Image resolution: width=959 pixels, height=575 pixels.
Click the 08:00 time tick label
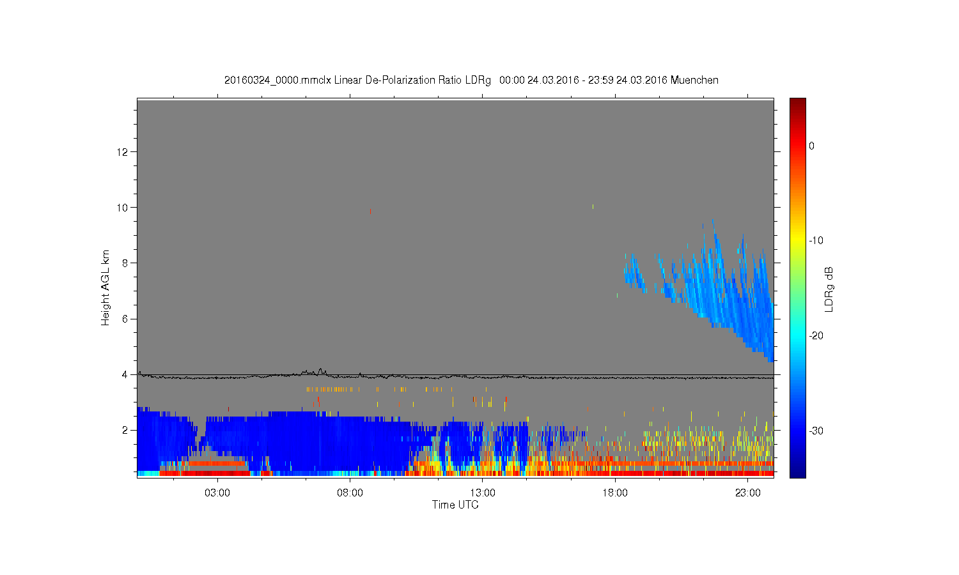[350, 493]
